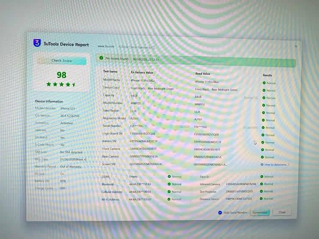319x239 pixels.
Task: Click the 3uTools shield logo icon
Action: (37, 43)
